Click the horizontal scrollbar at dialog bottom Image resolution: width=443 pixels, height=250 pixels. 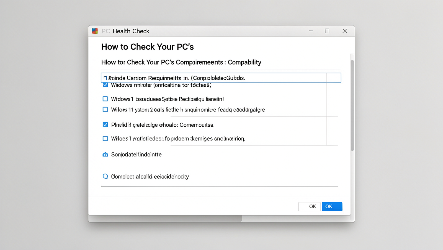(x=165, y=219)
